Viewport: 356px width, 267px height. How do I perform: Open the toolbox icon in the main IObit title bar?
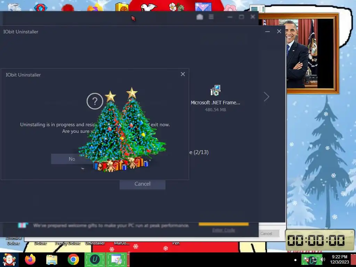click(200, 17)
